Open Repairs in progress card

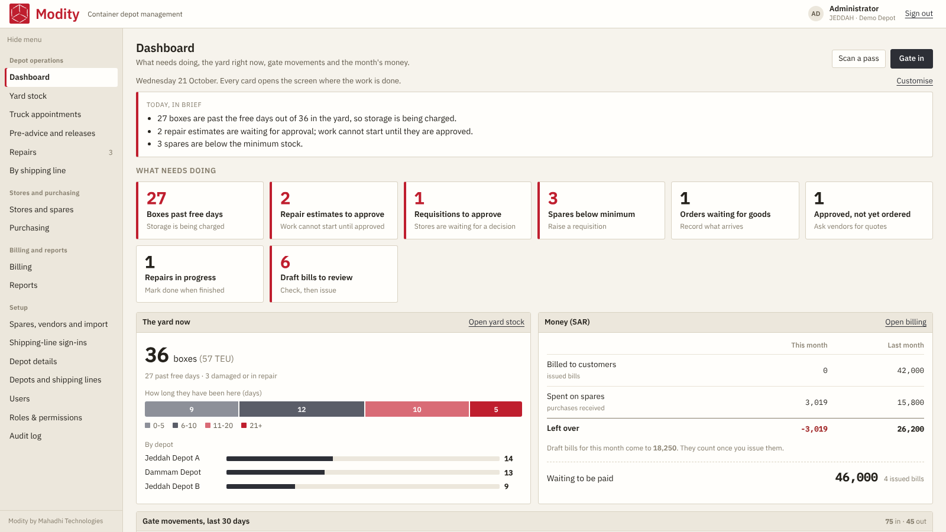tap(200, 274)
